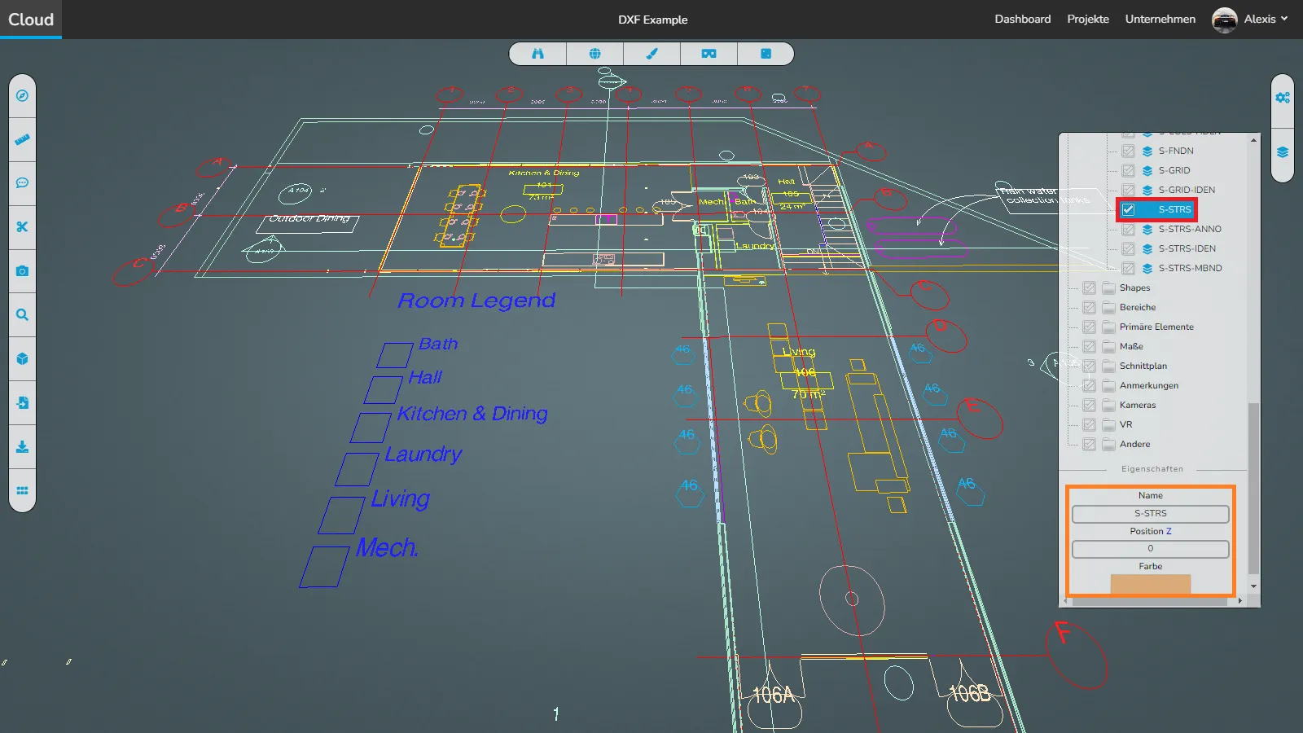Toggle the Schnittplan checkbox
1303x733 pixels.
click(x=1089, y=366)
